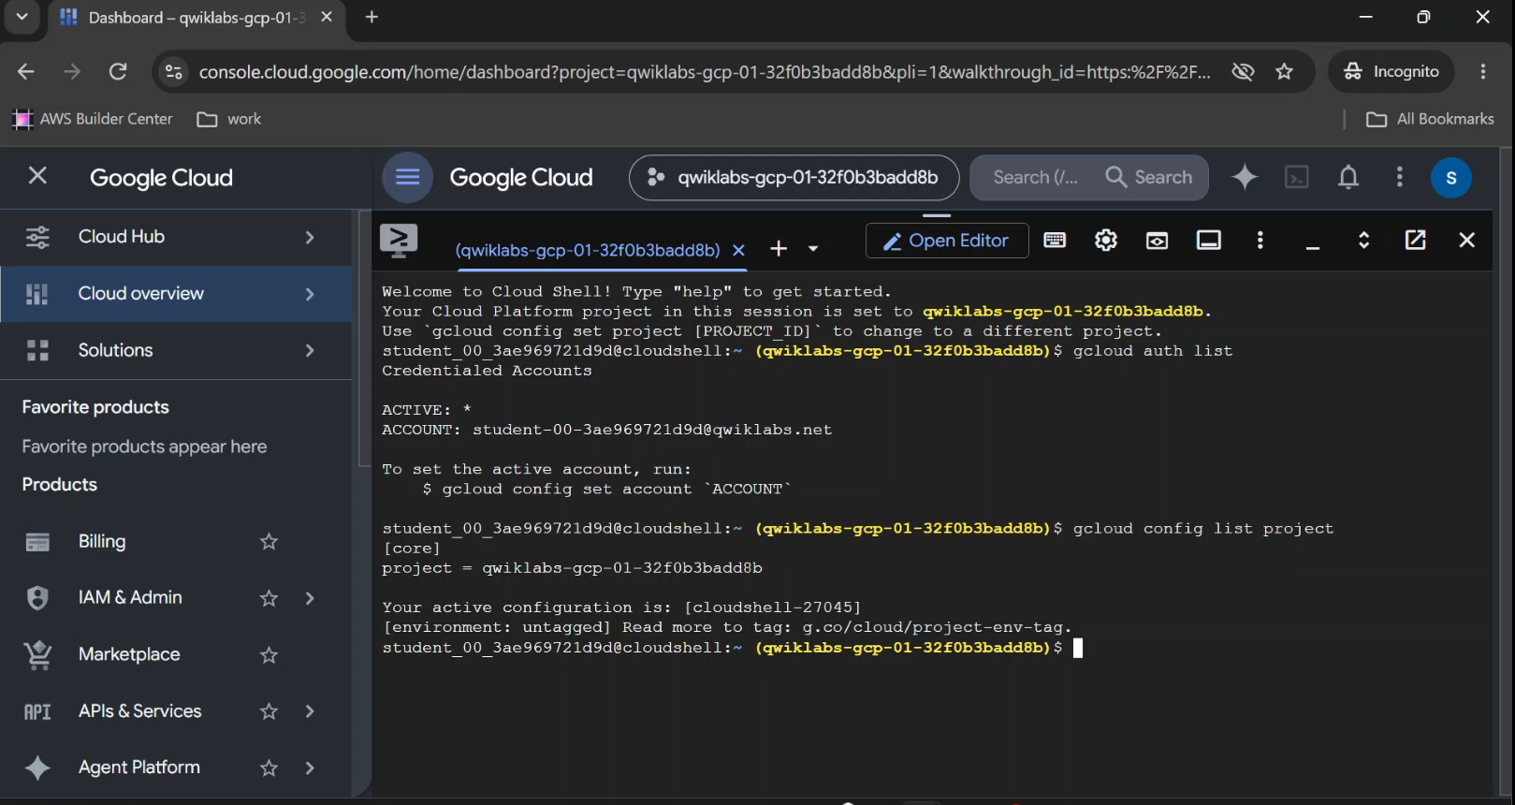
Task: Open Billing from the products list
Action: pos(102,541)
